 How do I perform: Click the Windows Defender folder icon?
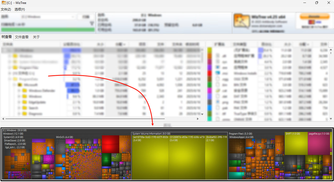[25, 91]
